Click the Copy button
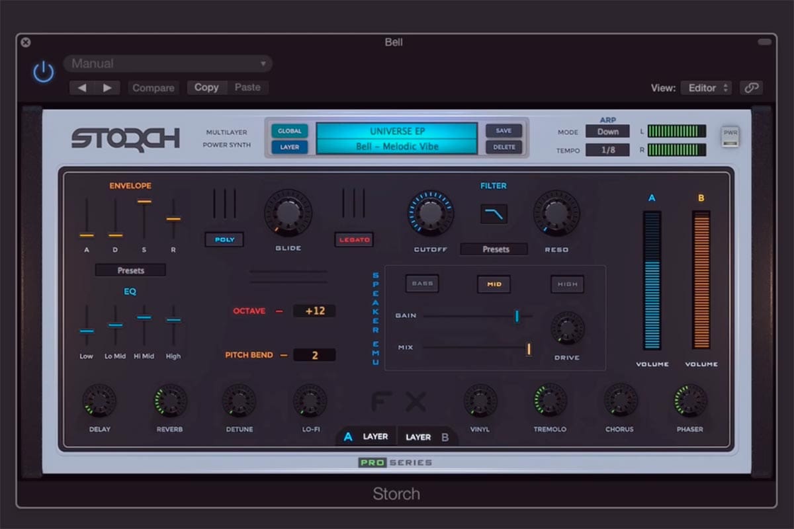This screenshot has width=794, height=529. pyautogui.click(x=206, y=87)
